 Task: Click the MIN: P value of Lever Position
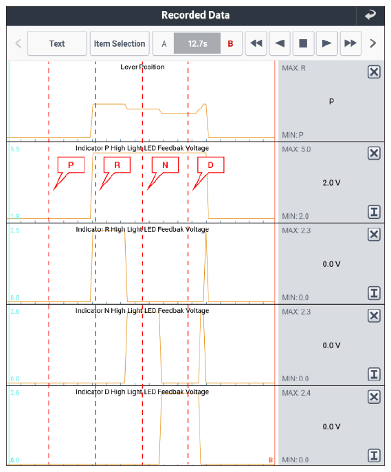pos(293,135)
